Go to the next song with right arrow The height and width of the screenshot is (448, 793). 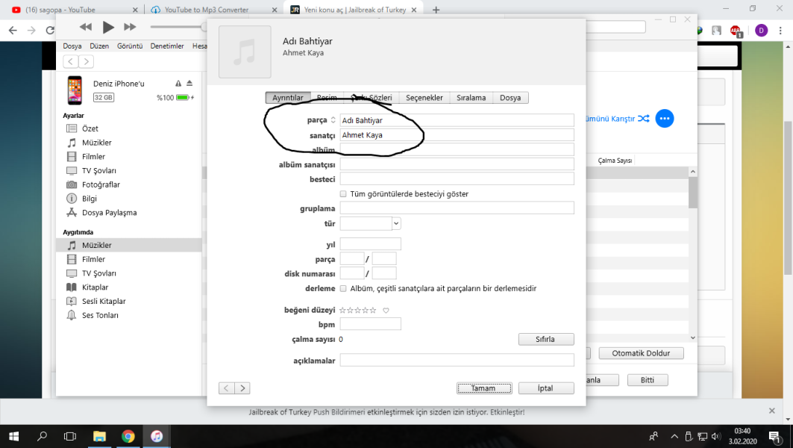coord(242,388)
